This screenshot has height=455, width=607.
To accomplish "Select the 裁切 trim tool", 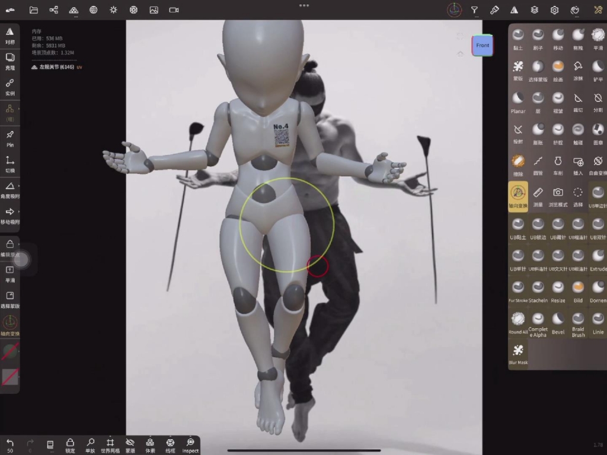I will coord(578,102).
